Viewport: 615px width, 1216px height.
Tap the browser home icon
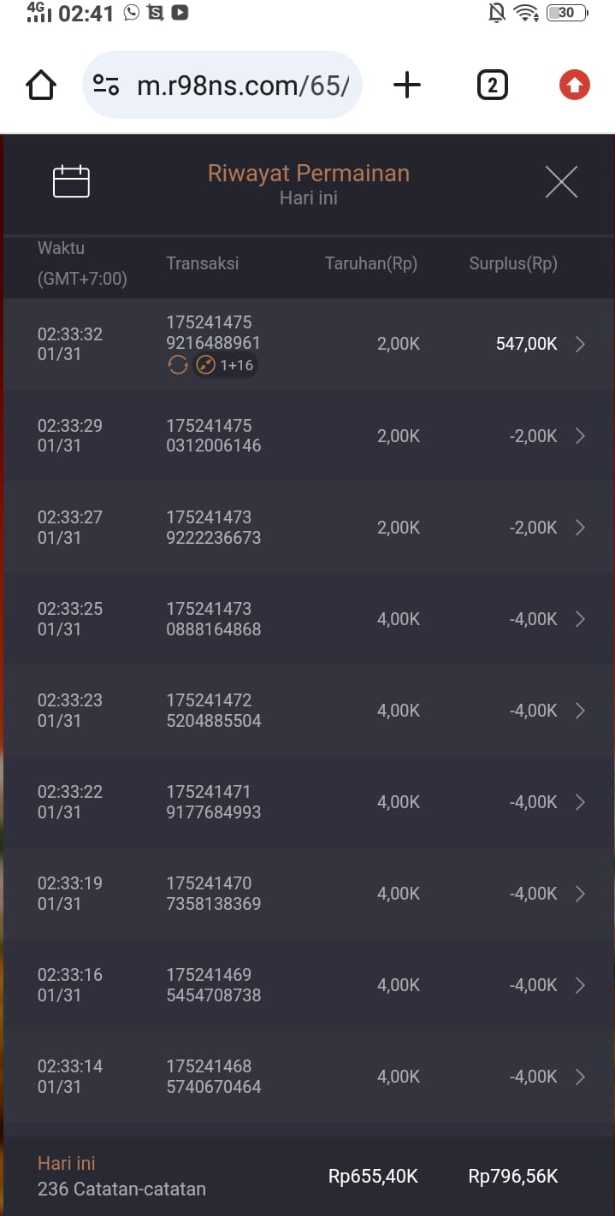tap(41, 86)
